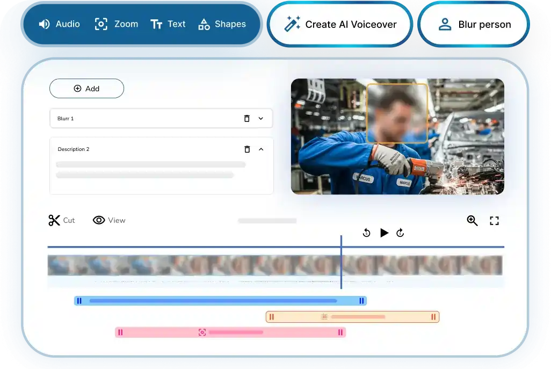Rewind five seconds with the back arrow
The width and height of the screenshot is (551, 369).
click(x=367, y=233)
